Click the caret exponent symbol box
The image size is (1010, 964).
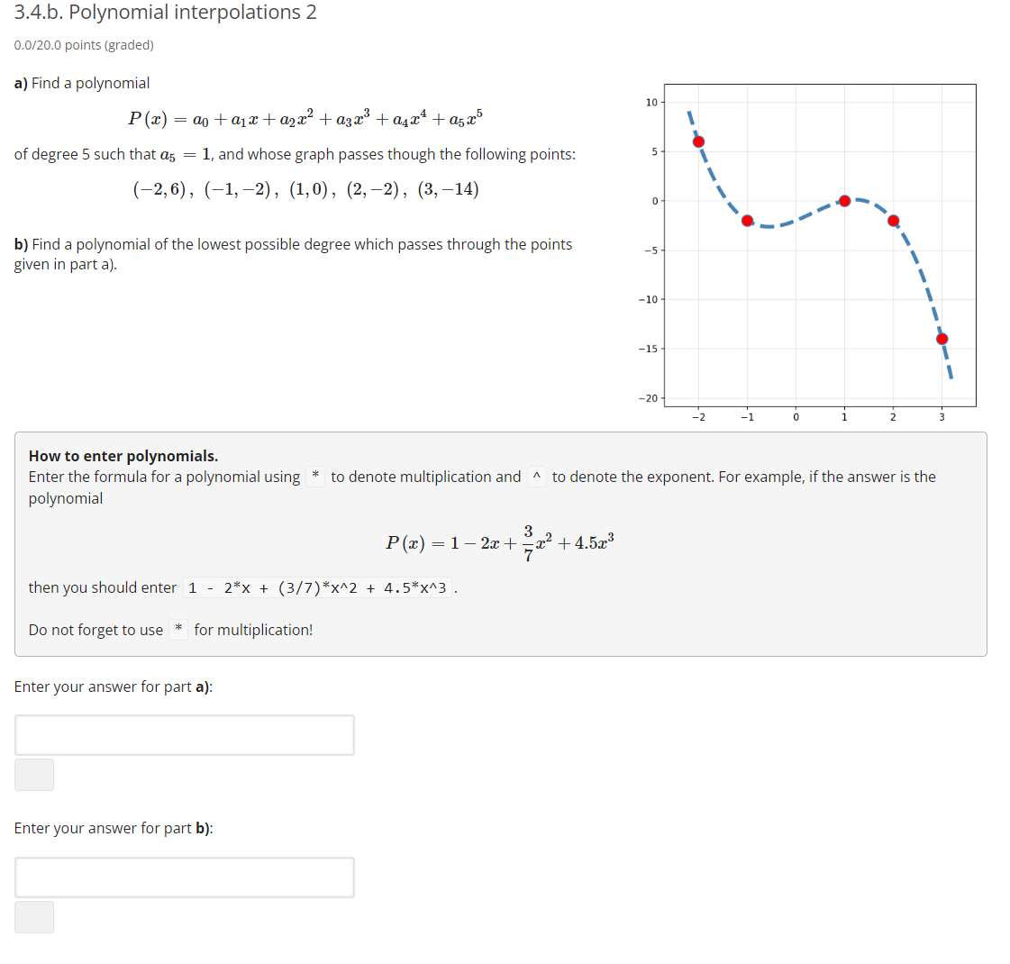538,476
